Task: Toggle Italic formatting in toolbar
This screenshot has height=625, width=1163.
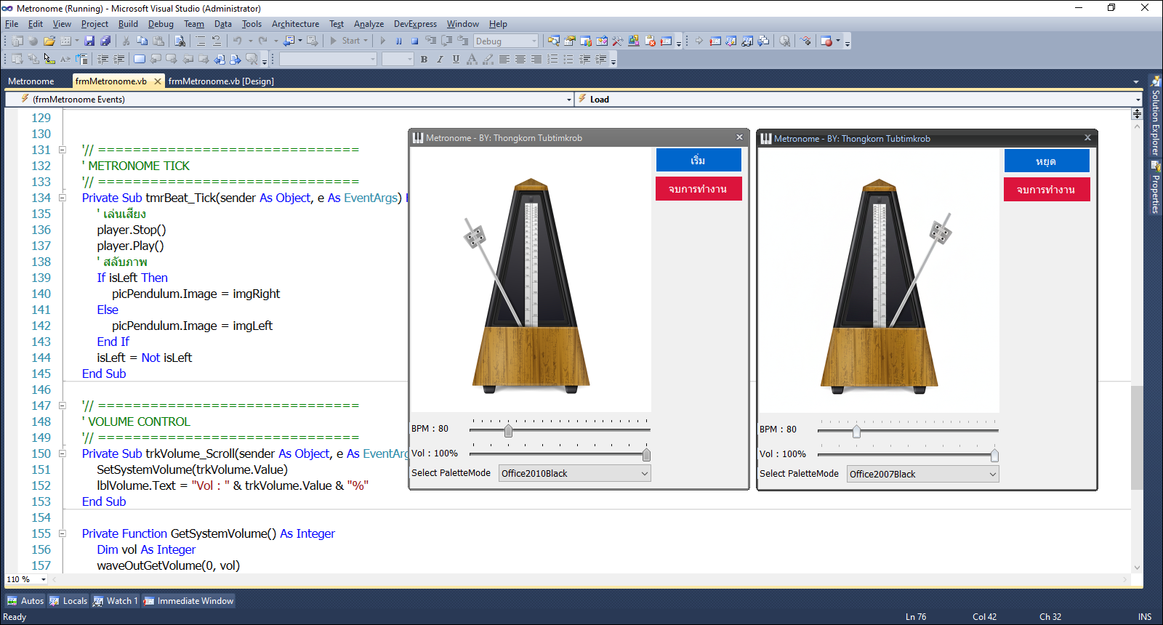Action: (440, 60)
